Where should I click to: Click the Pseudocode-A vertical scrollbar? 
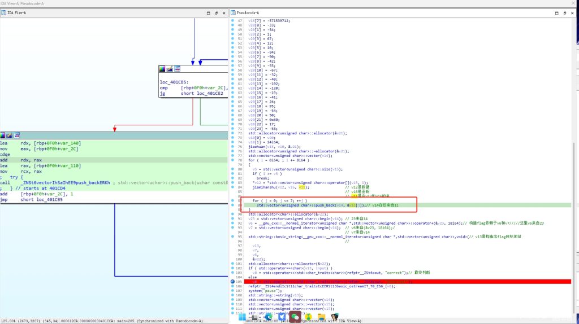click(x=573, y=229)
